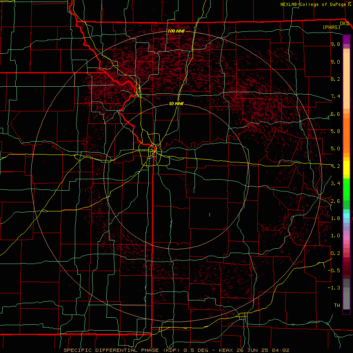Click the 5.8 value on the color scale

[x=335, y=131]
